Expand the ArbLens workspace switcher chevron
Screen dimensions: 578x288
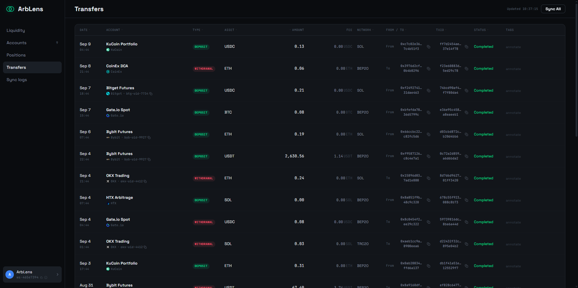click(57, 274)
